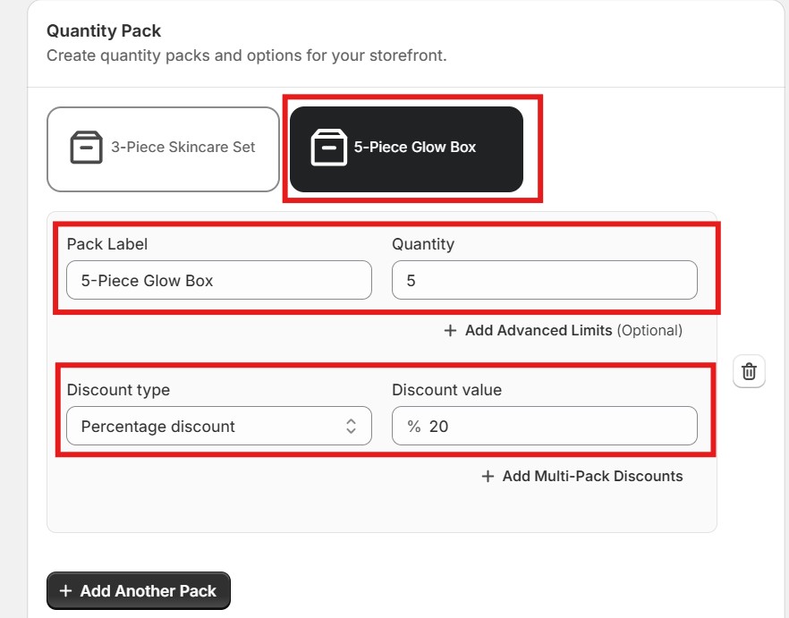
Task: Click inside the Pack Label field
Action: click(219, 280)
